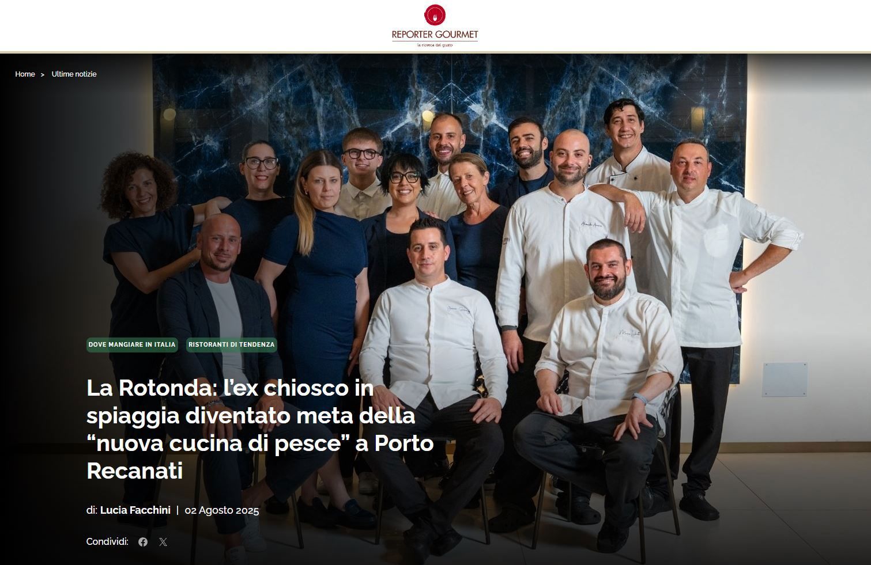
Task: Share the article on Facebook
Action: coord(143,542)
